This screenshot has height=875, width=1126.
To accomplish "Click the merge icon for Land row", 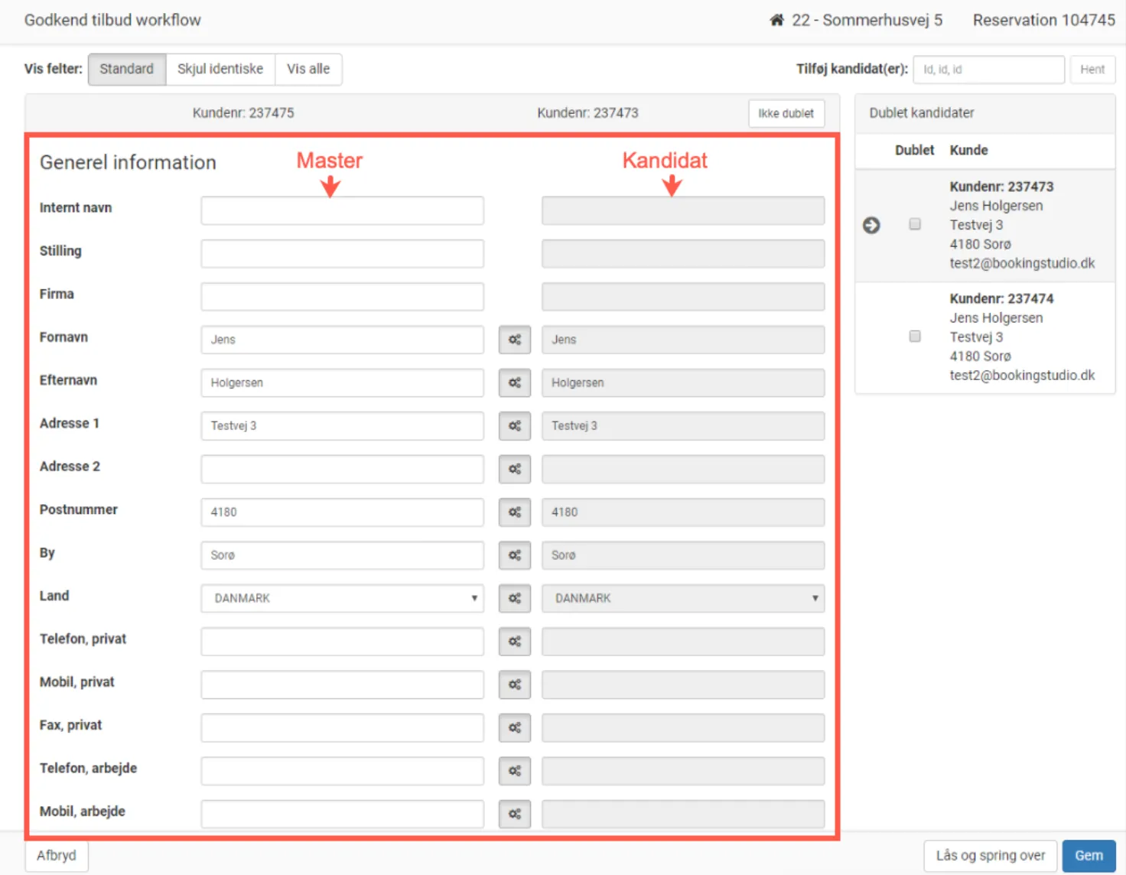I will (x=515, y=598).
